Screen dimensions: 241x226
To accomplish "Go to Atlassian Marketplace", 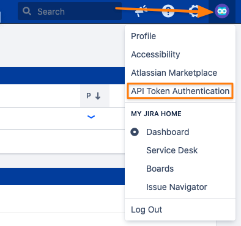I will click(x=174, y=73).
